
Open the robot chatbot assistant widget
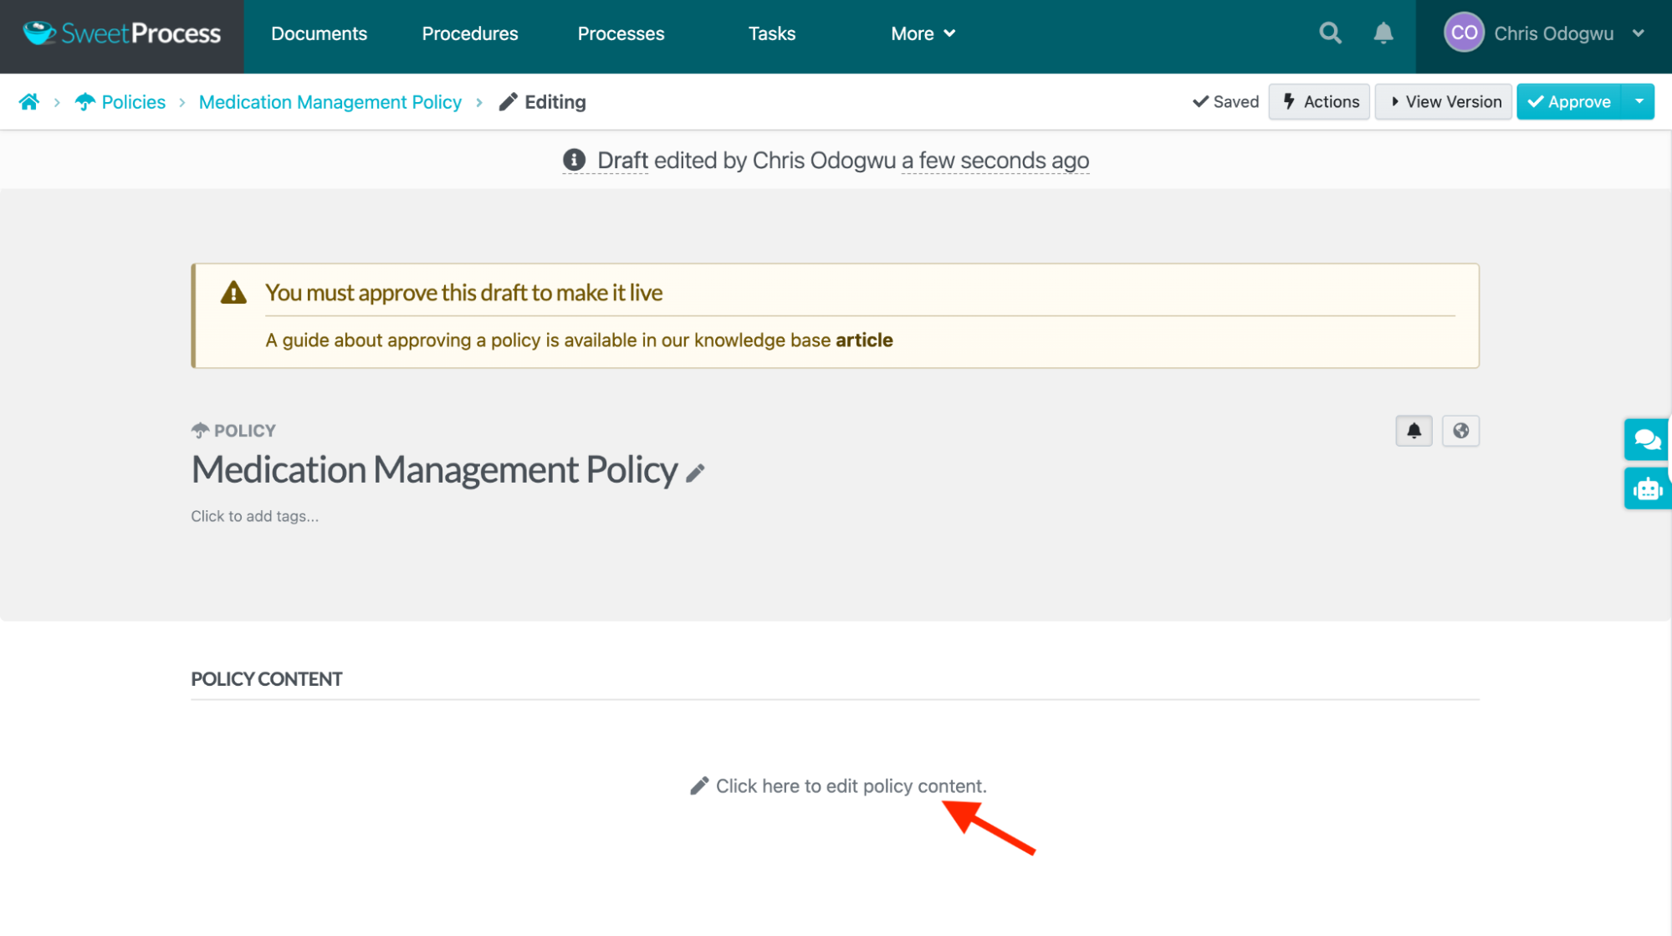click(1646, 488)
